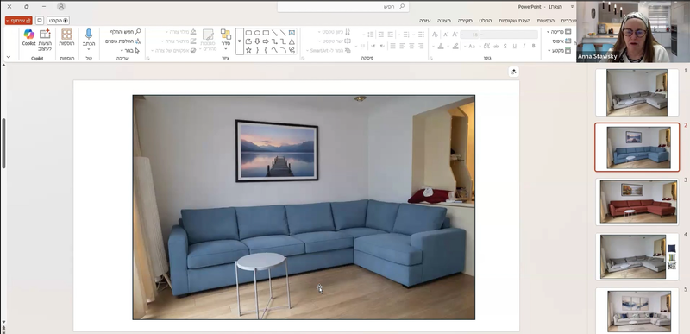Image resolution: width=690 pixels, height=334 pixels.
Task: Click the Replace Fonts (החלפת גופנים) command
Action: tap(123, 41)
